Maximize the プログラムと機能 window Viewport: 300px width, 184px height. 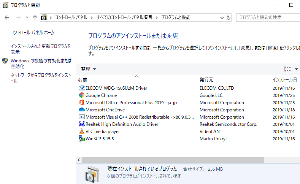[291, 5]
